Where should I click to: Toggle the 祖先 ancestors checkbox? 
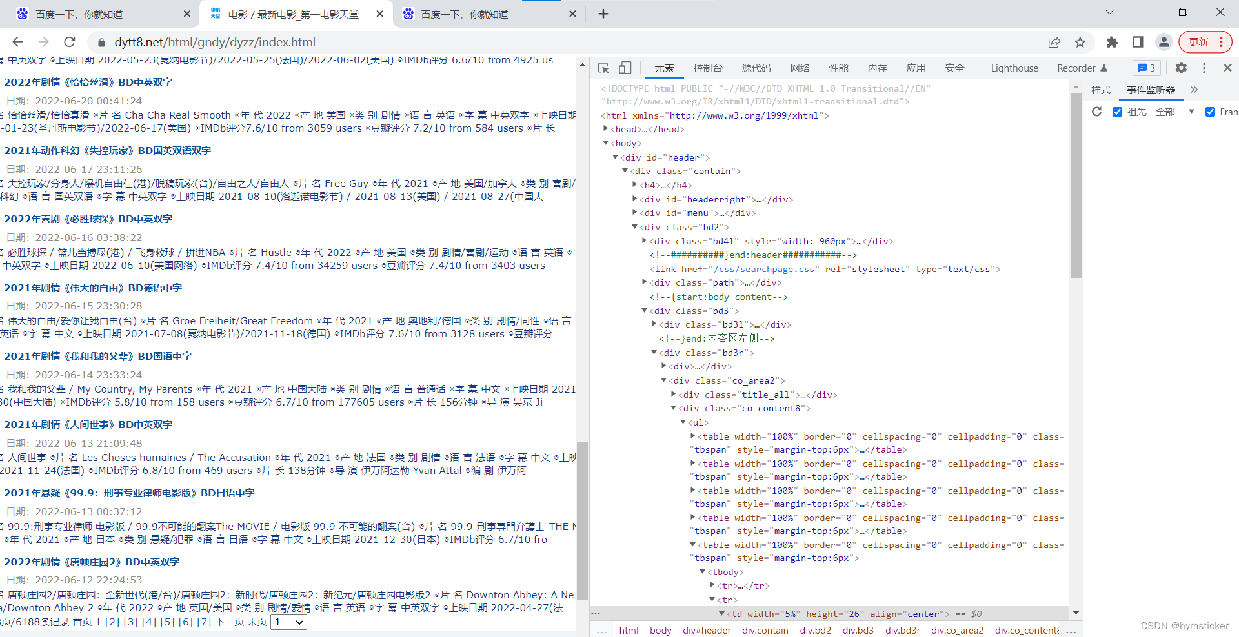point(1117,112)
